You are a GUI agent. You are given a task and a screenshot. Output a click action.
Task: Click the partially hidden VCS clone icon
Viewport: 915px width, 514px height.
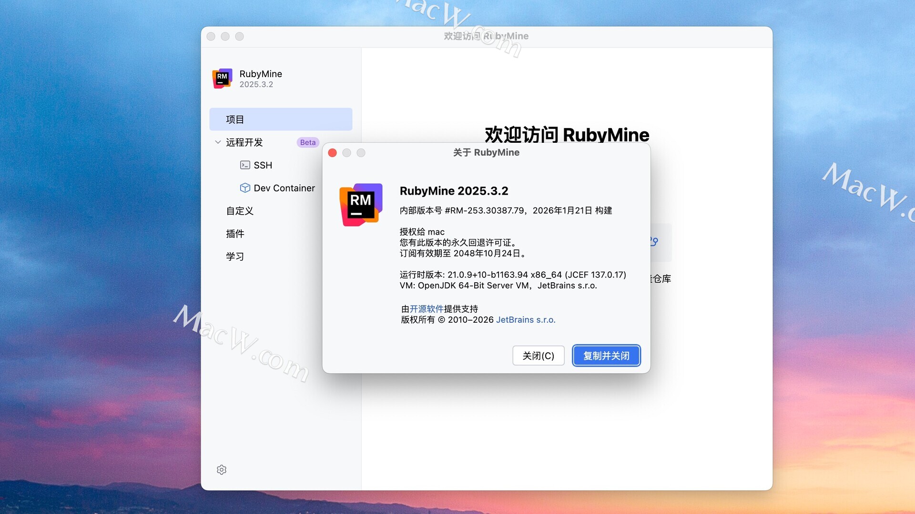pos(655,242)
